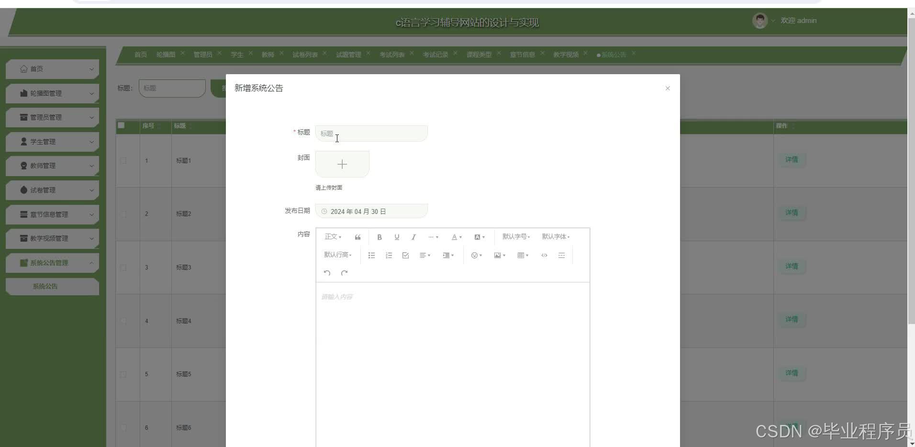This screenshot has height=447, width=915.
Task: Expand the 轮播图管理 sidebar menu
Action: [52, 93]
